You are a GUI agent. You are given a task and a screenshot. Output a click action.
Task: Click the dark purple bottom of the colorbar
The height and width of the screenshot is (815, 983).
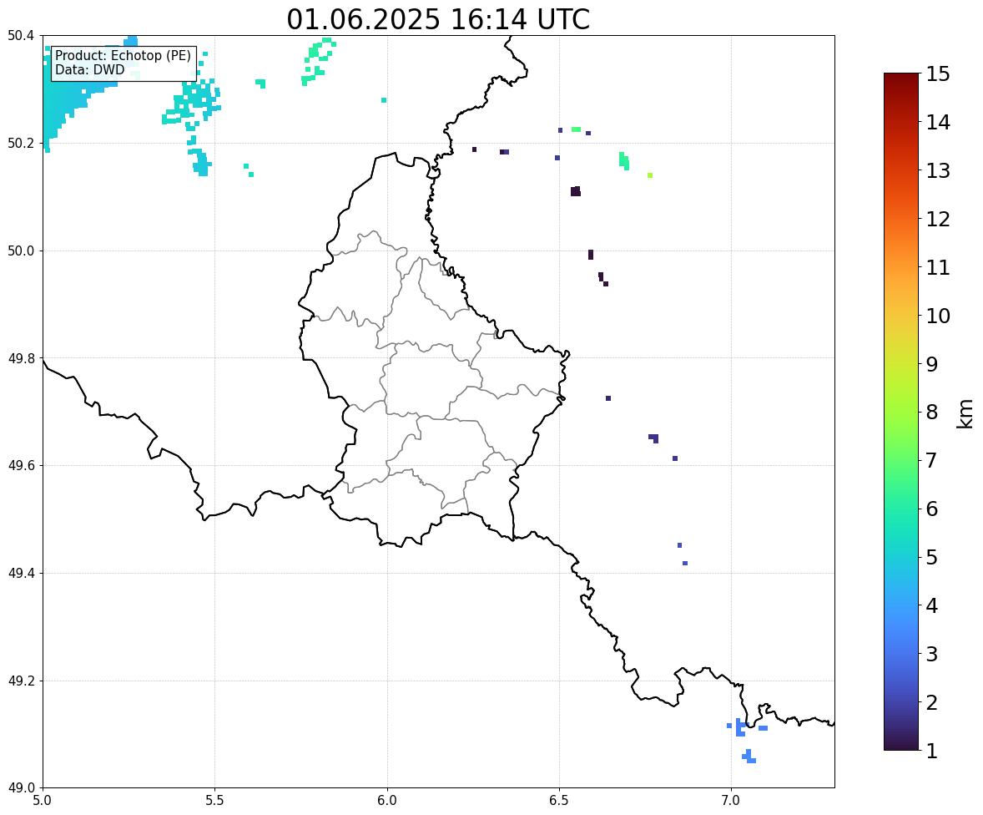click(x=901, y=744)
